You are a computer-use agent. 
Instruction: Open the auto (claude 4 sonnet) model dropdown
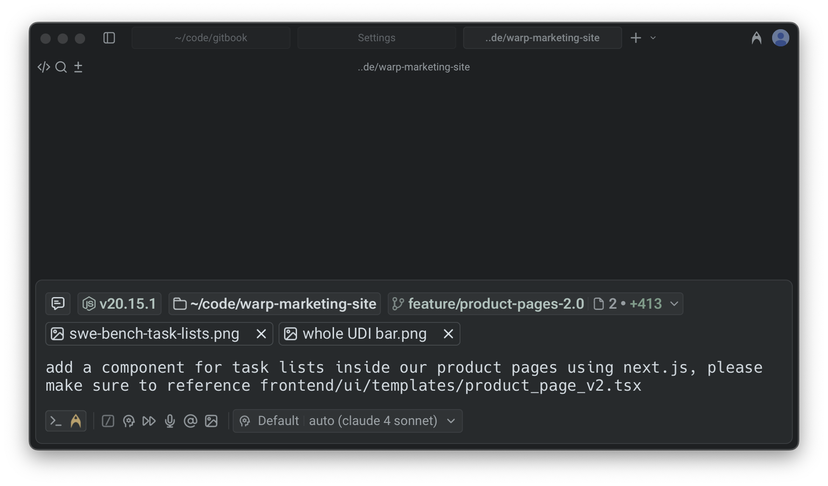click(382, 421)
